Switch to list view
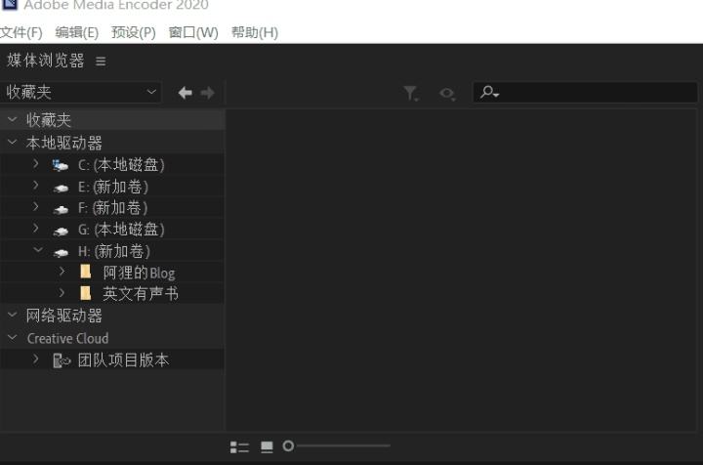The width and height of the screenshot is (703, 465). tap(239, 446)
